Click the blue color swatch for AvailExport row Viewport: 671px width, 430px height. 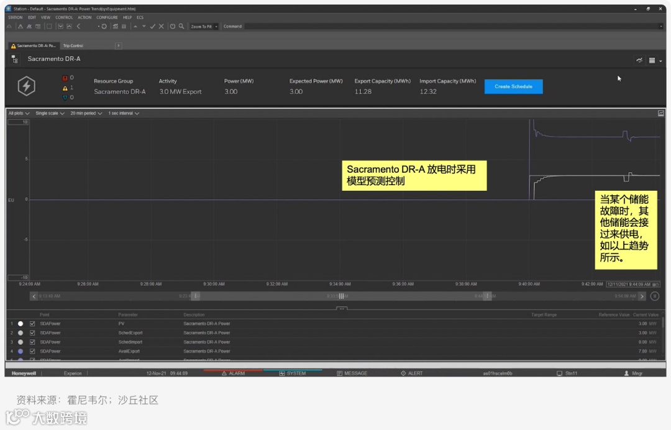21,351
